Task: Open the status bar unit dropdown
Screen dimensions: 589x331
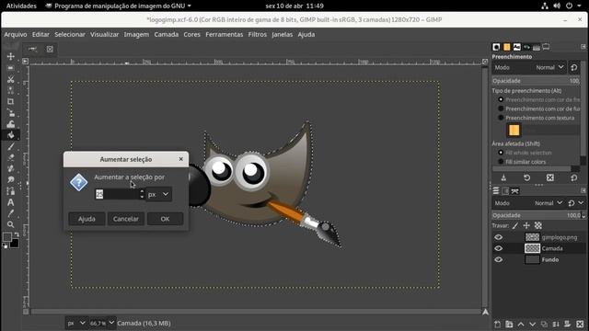Action: click(x=76, y=323)
